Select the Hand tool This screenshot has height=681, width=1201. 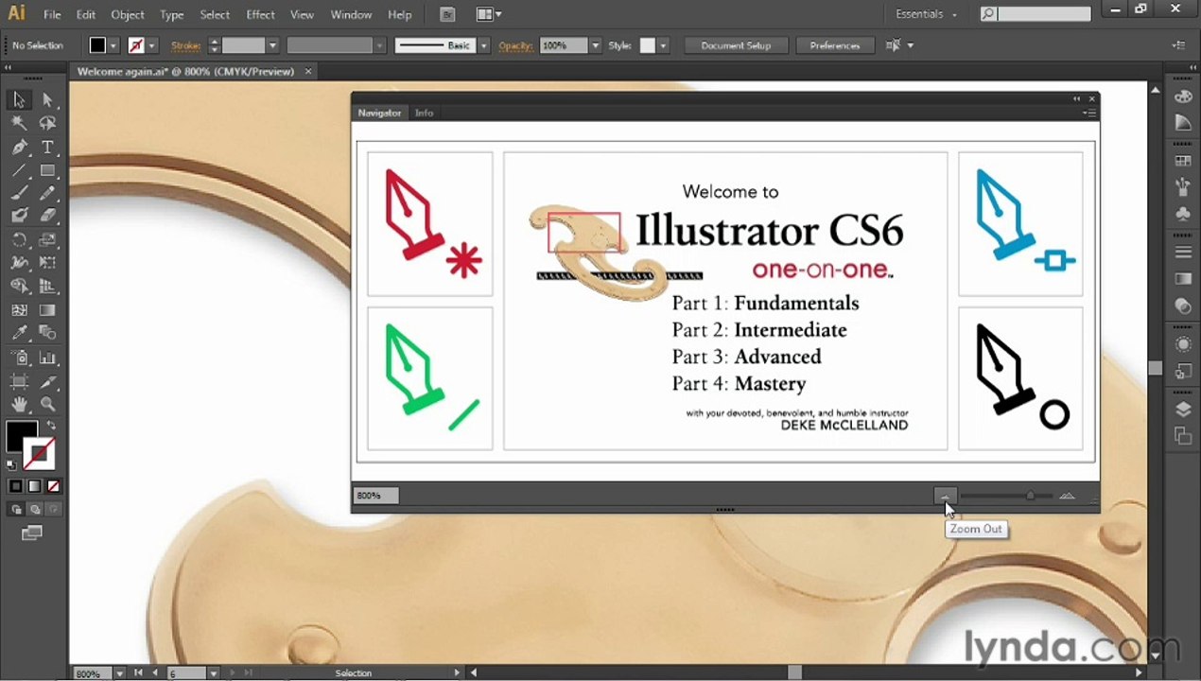(x=19, y=405)
